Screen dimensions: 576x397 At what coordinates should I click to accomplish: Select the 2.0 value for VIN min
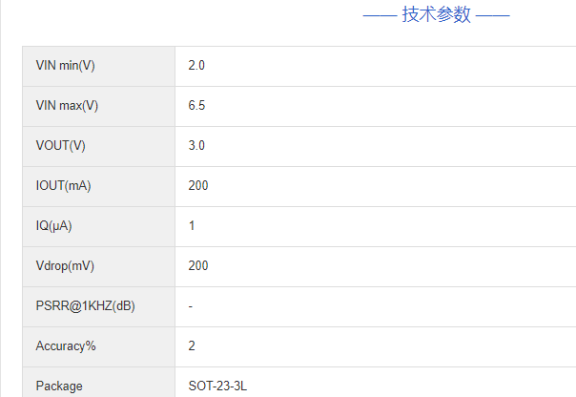pyautogui.click(x=196, y=66)
